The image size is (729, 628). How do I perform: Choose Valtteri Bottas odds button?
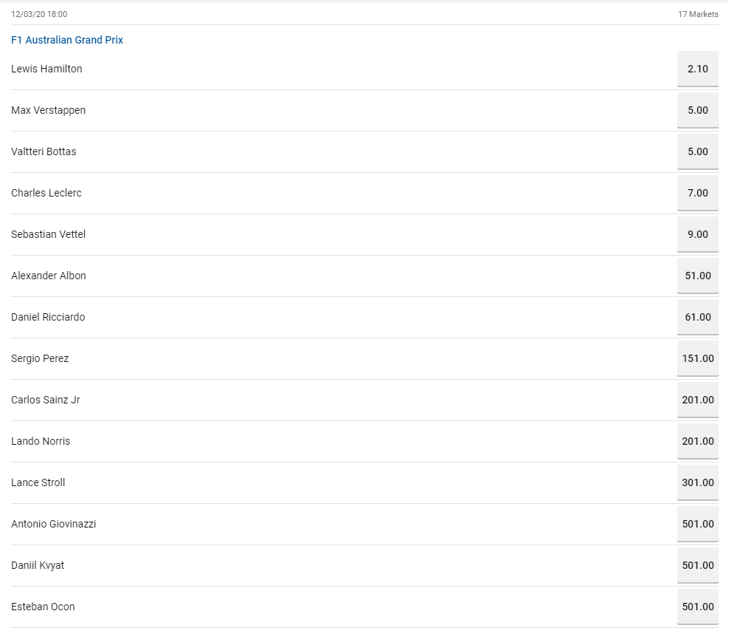[x=697, y=151]
